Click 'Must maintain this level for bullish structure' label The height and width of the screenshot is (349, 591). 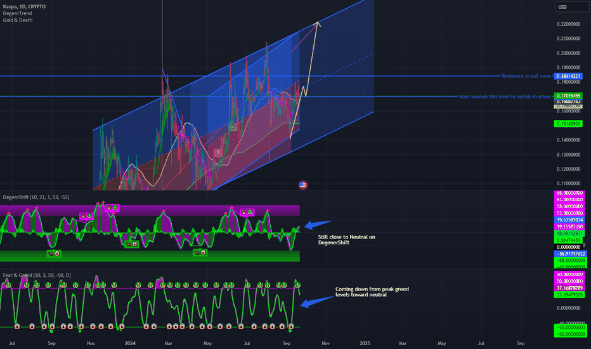[505, 96]
